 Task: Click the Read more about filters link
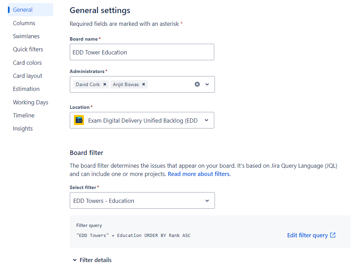[198, 174]
